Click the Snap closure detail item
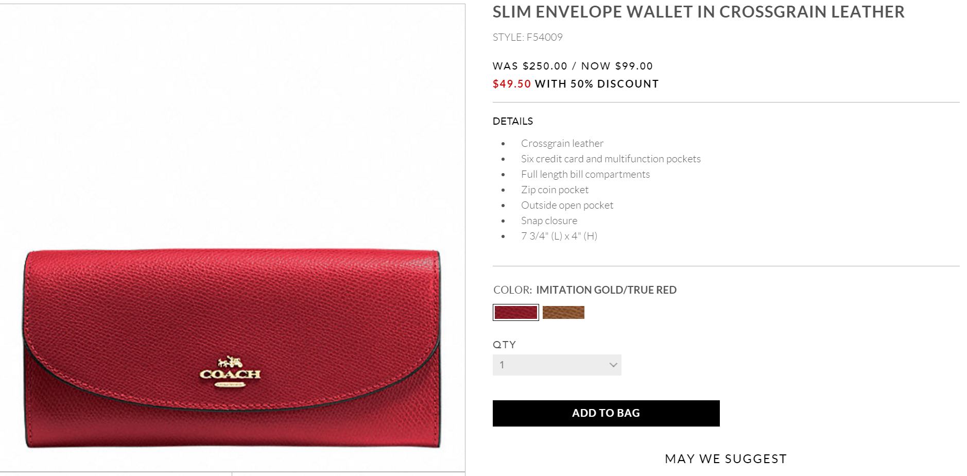This screenshot has height=476, width=967. click(549, 220)
